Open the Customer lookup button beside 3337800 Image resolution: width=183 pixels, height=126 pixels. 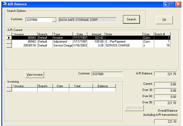pos(54,19)
